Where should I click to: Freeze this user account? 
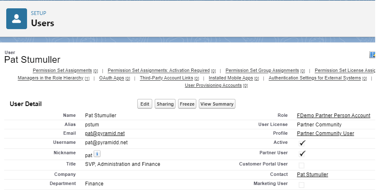pos(187,104)
